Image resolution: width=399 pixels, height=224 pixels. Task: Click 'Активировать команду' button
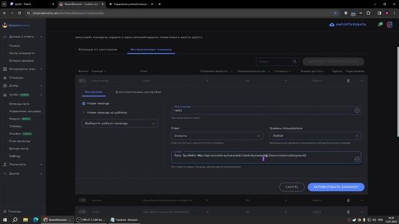click(x=336, y=187)
